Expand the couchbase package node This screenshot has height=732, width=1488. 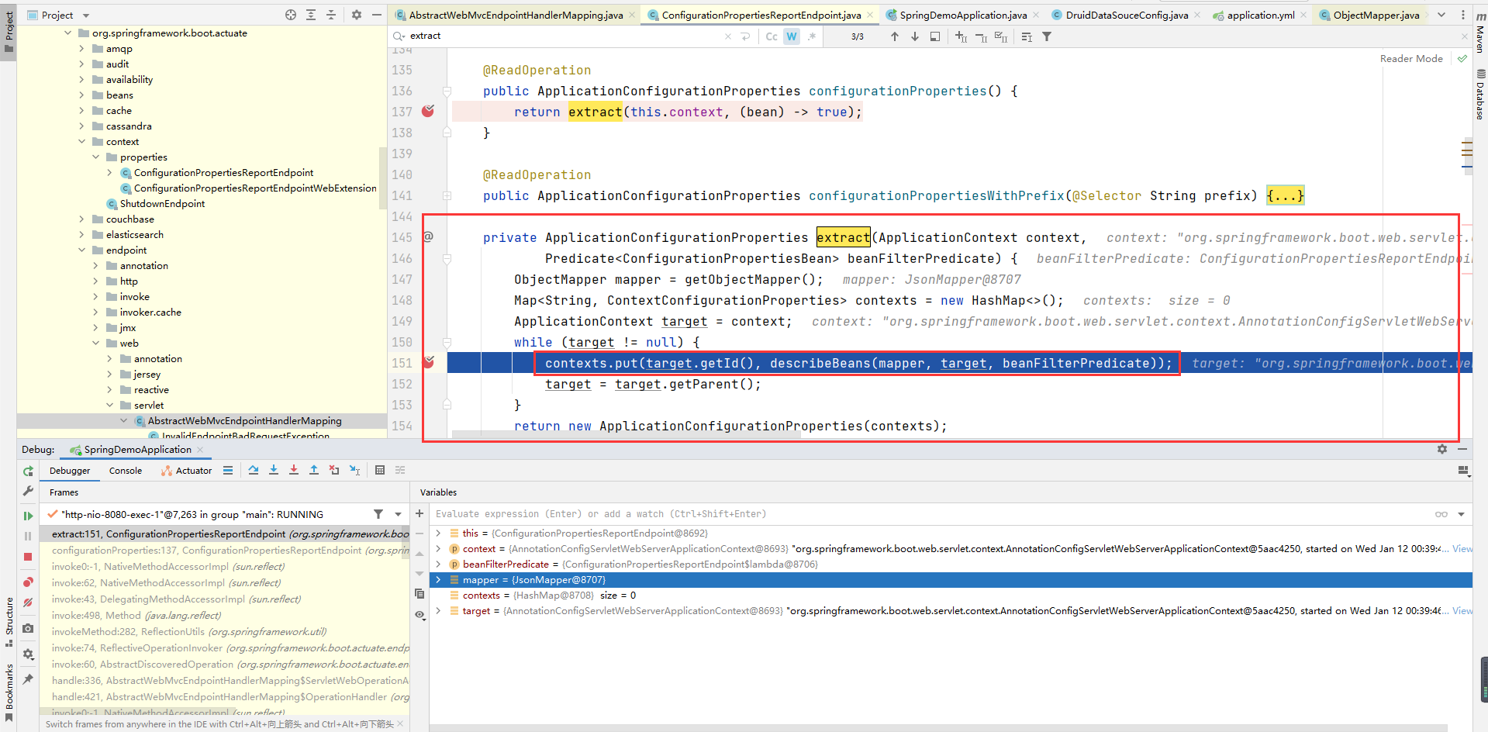[82, 219]
